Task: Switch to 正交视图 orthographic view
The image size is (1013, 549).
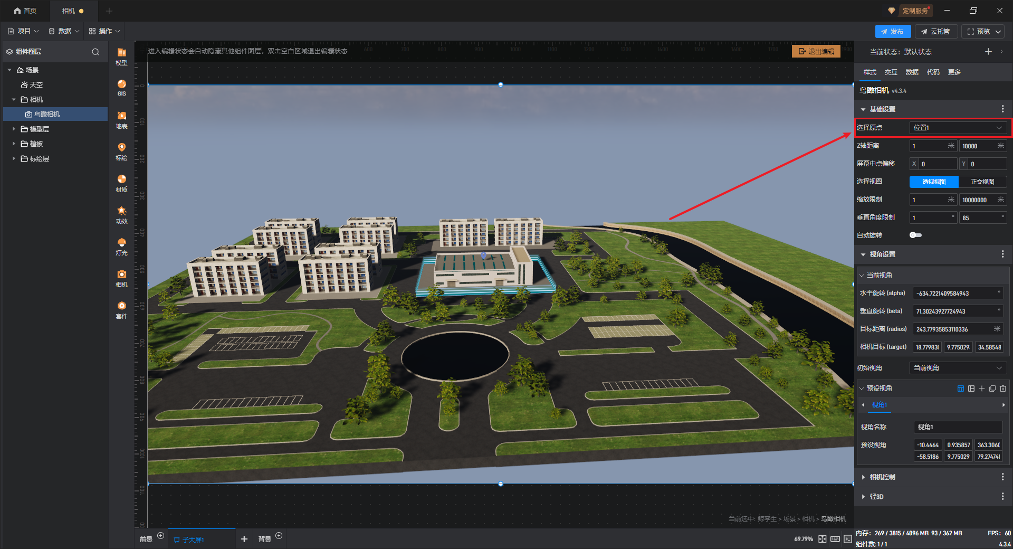Action: (x=982, y=182)
